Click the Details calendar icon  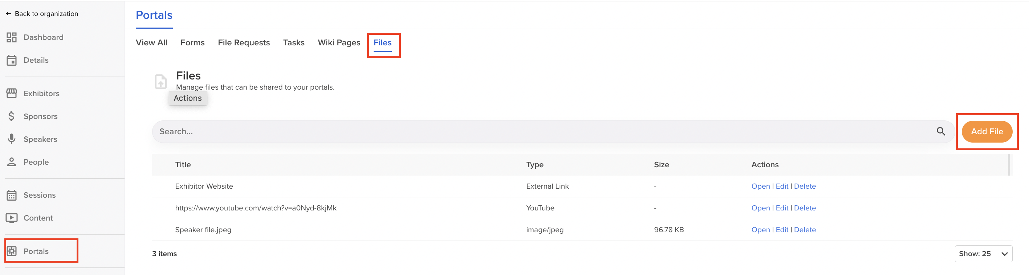[12, 60]
